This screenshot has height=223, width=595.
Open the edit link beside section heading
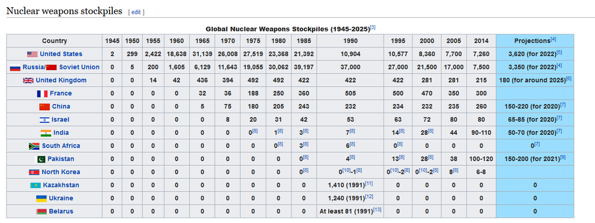tap(136, 12)
